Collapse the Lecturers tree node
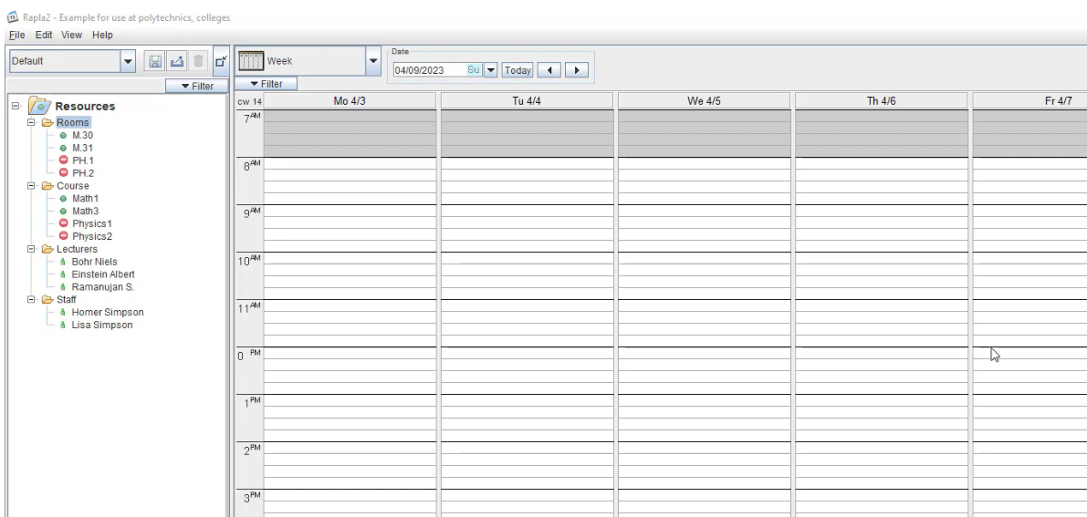Screen dimensions: 1087x517 30,249
